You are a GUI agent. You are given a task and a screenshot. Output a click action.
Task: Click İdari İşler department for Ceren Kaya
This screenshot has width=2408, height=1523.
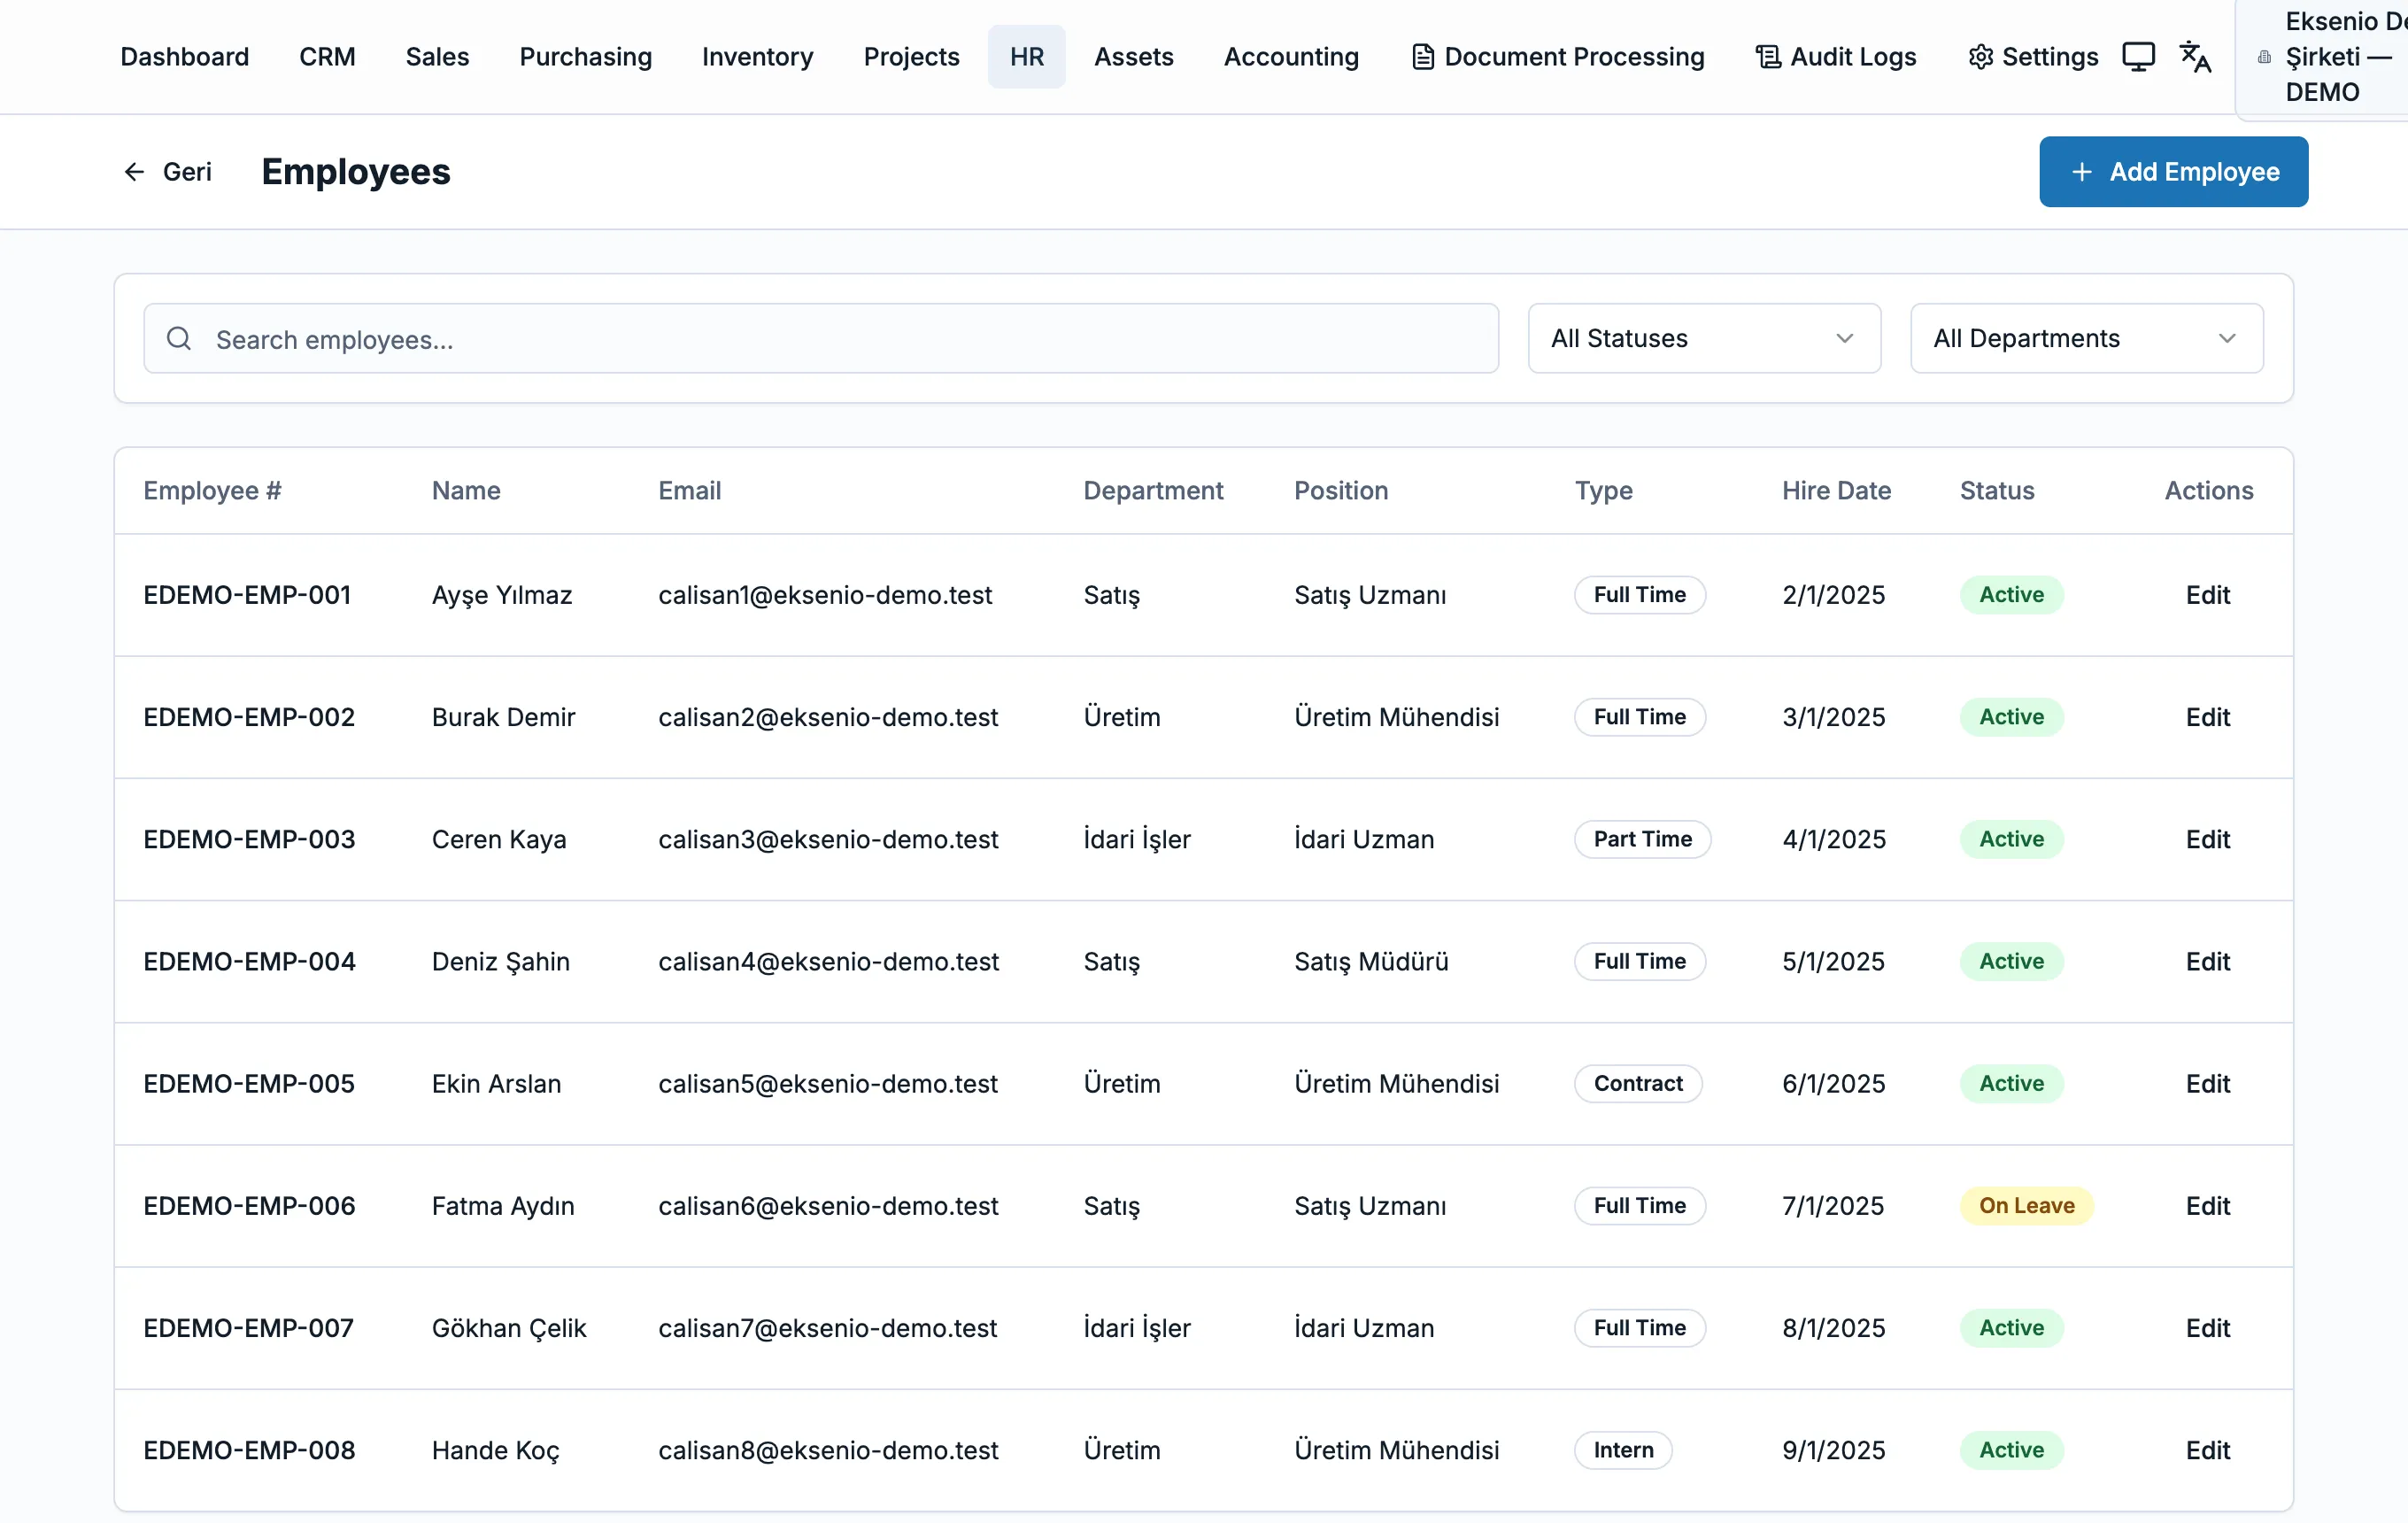pyautogui.click(x=1136, y=839)
